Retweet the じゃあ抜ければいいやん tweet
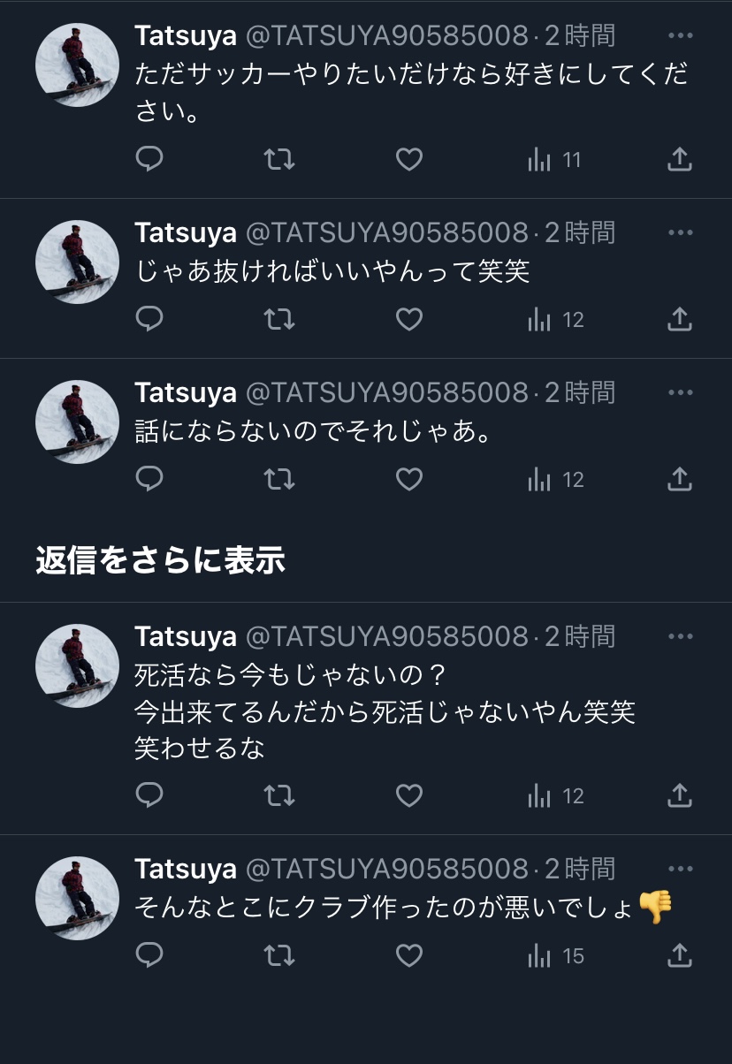The width and height of the screenshot is (732, 1064). 279,320
